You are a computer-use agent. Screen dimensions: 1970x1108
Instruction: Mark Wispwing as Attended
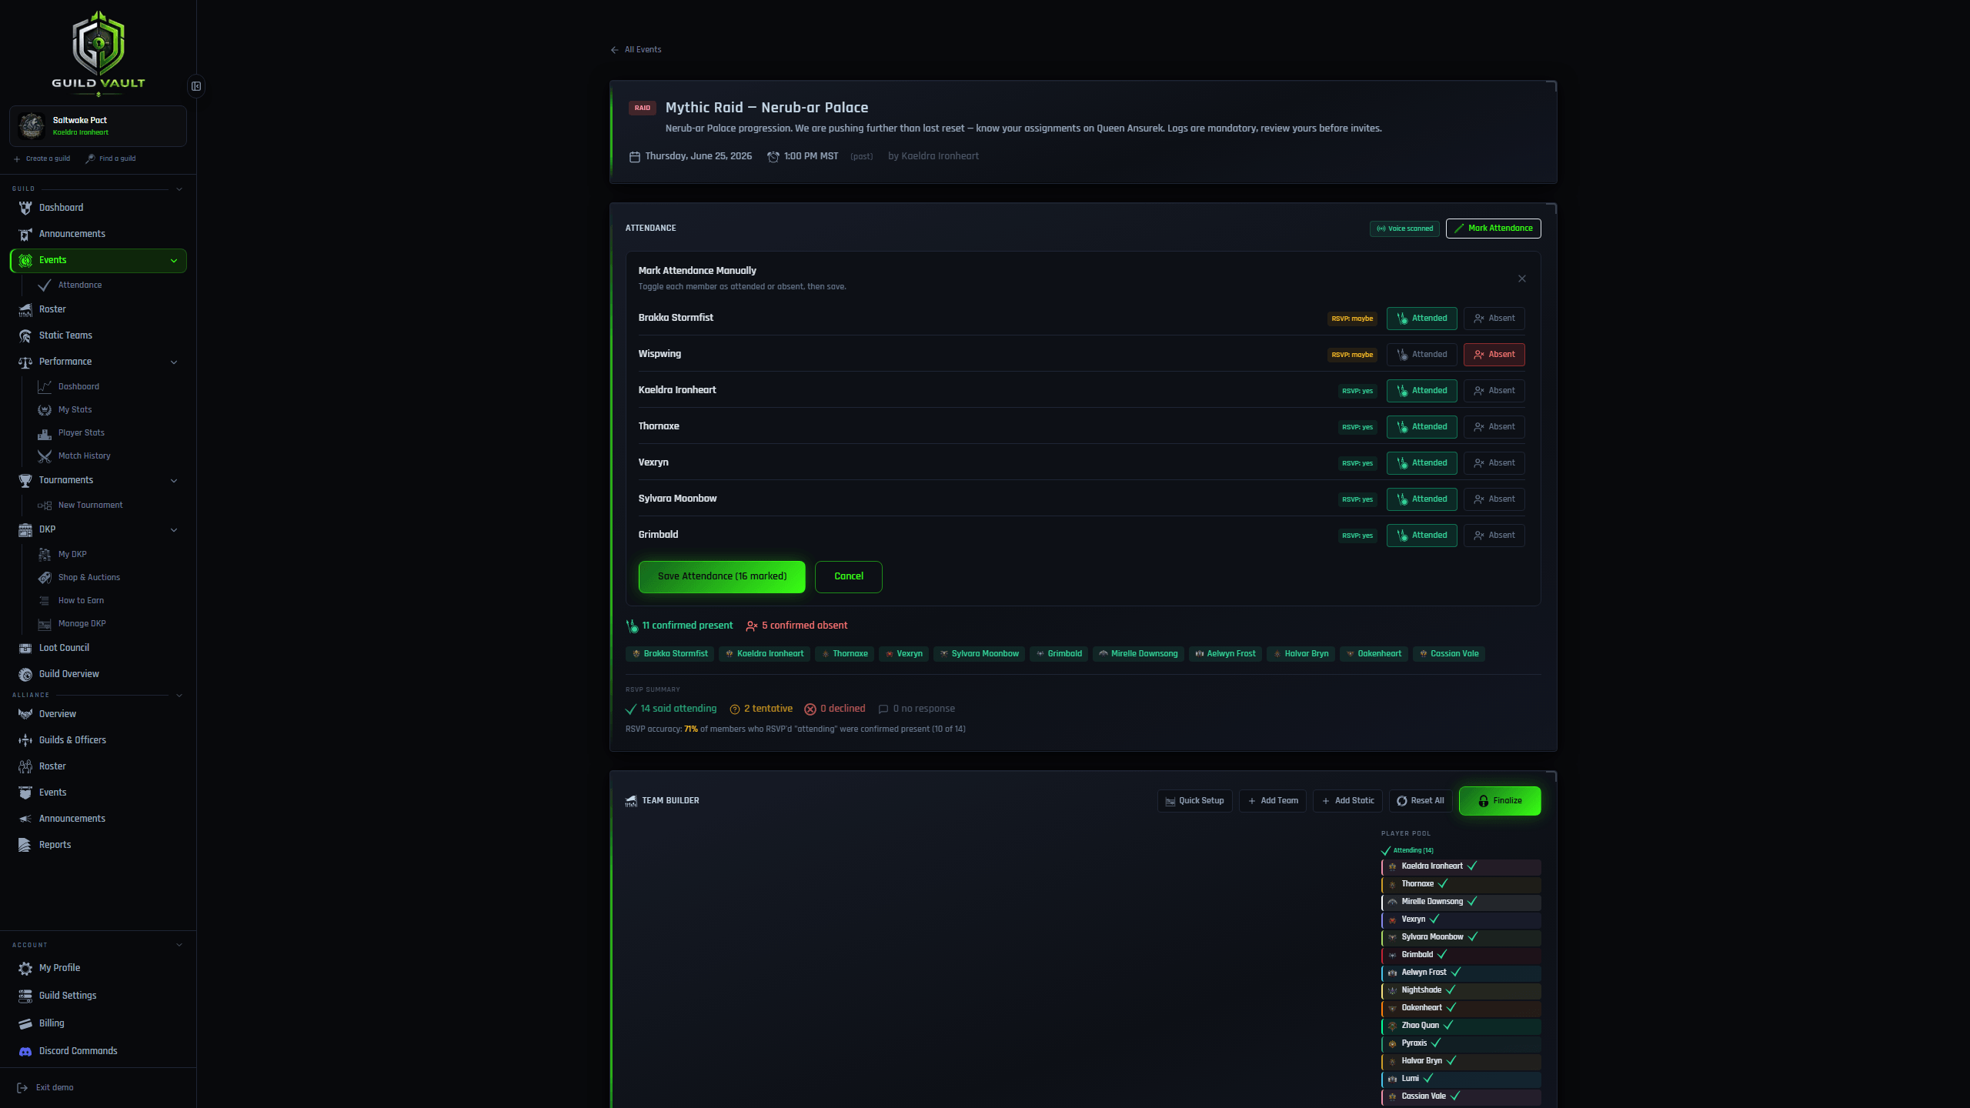pyautogui.click(x=1421, y=355)
